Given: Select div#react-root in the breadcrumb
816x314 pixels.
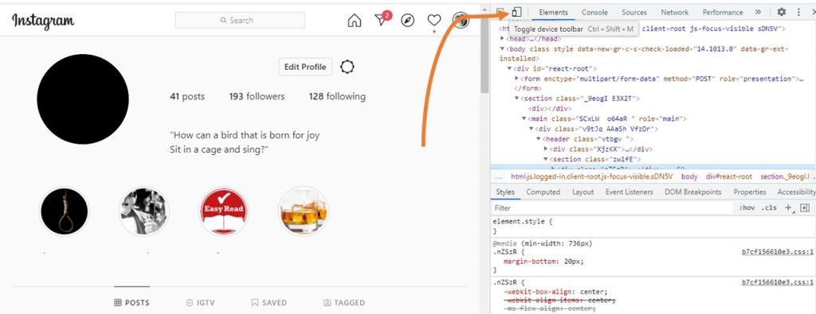Looking at the screenshot, I should [728, 176].
